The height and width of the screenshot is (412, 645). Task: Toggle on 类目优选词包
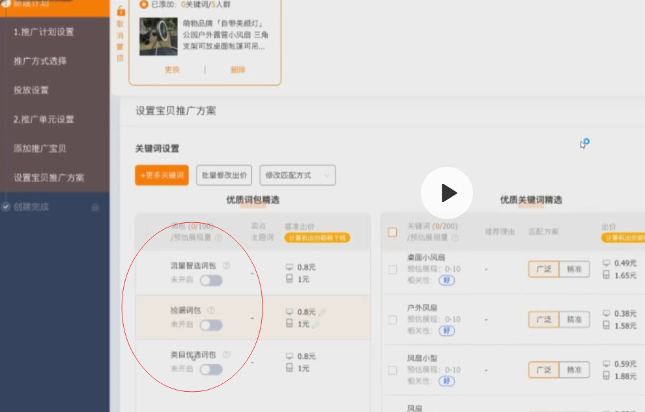(210, 369)
